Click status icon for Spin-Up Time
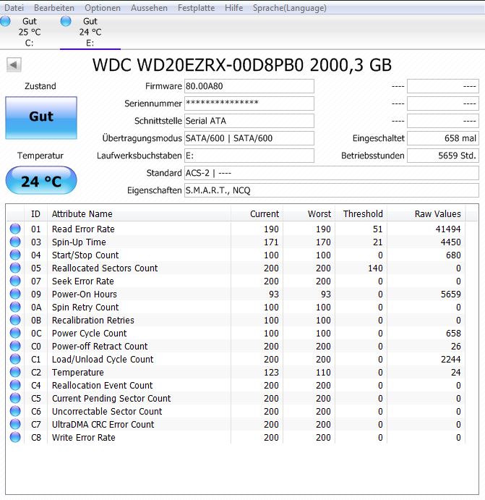This screenshot has height=500, width=485. (x=15, y=242)
